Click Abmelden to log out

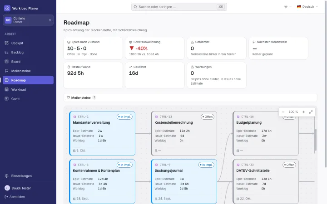pos(15,197)
